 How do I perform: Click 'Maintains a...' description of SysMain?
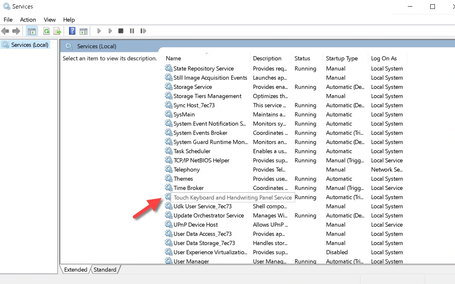click(x=269, y=114)
